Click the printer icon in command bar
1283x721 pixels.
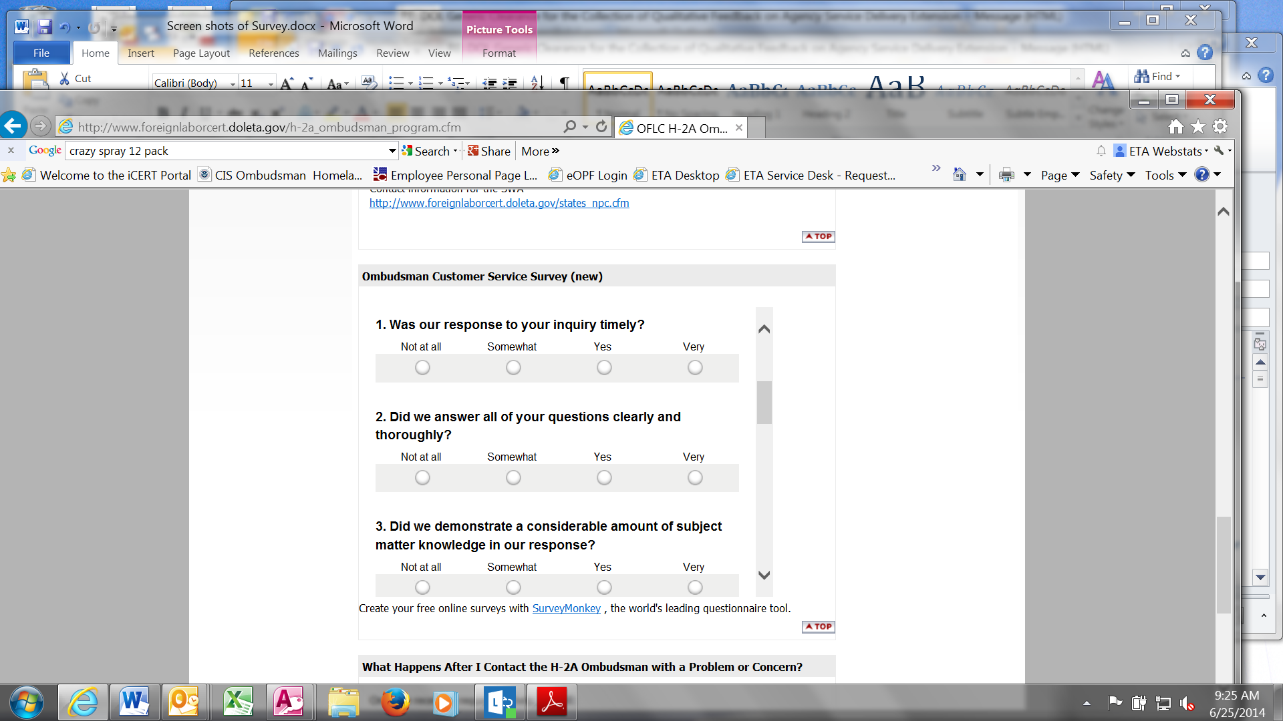tap(1006, 176)
